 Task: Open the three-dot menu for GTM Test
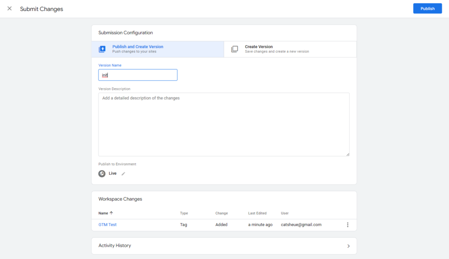pos(348,225)
